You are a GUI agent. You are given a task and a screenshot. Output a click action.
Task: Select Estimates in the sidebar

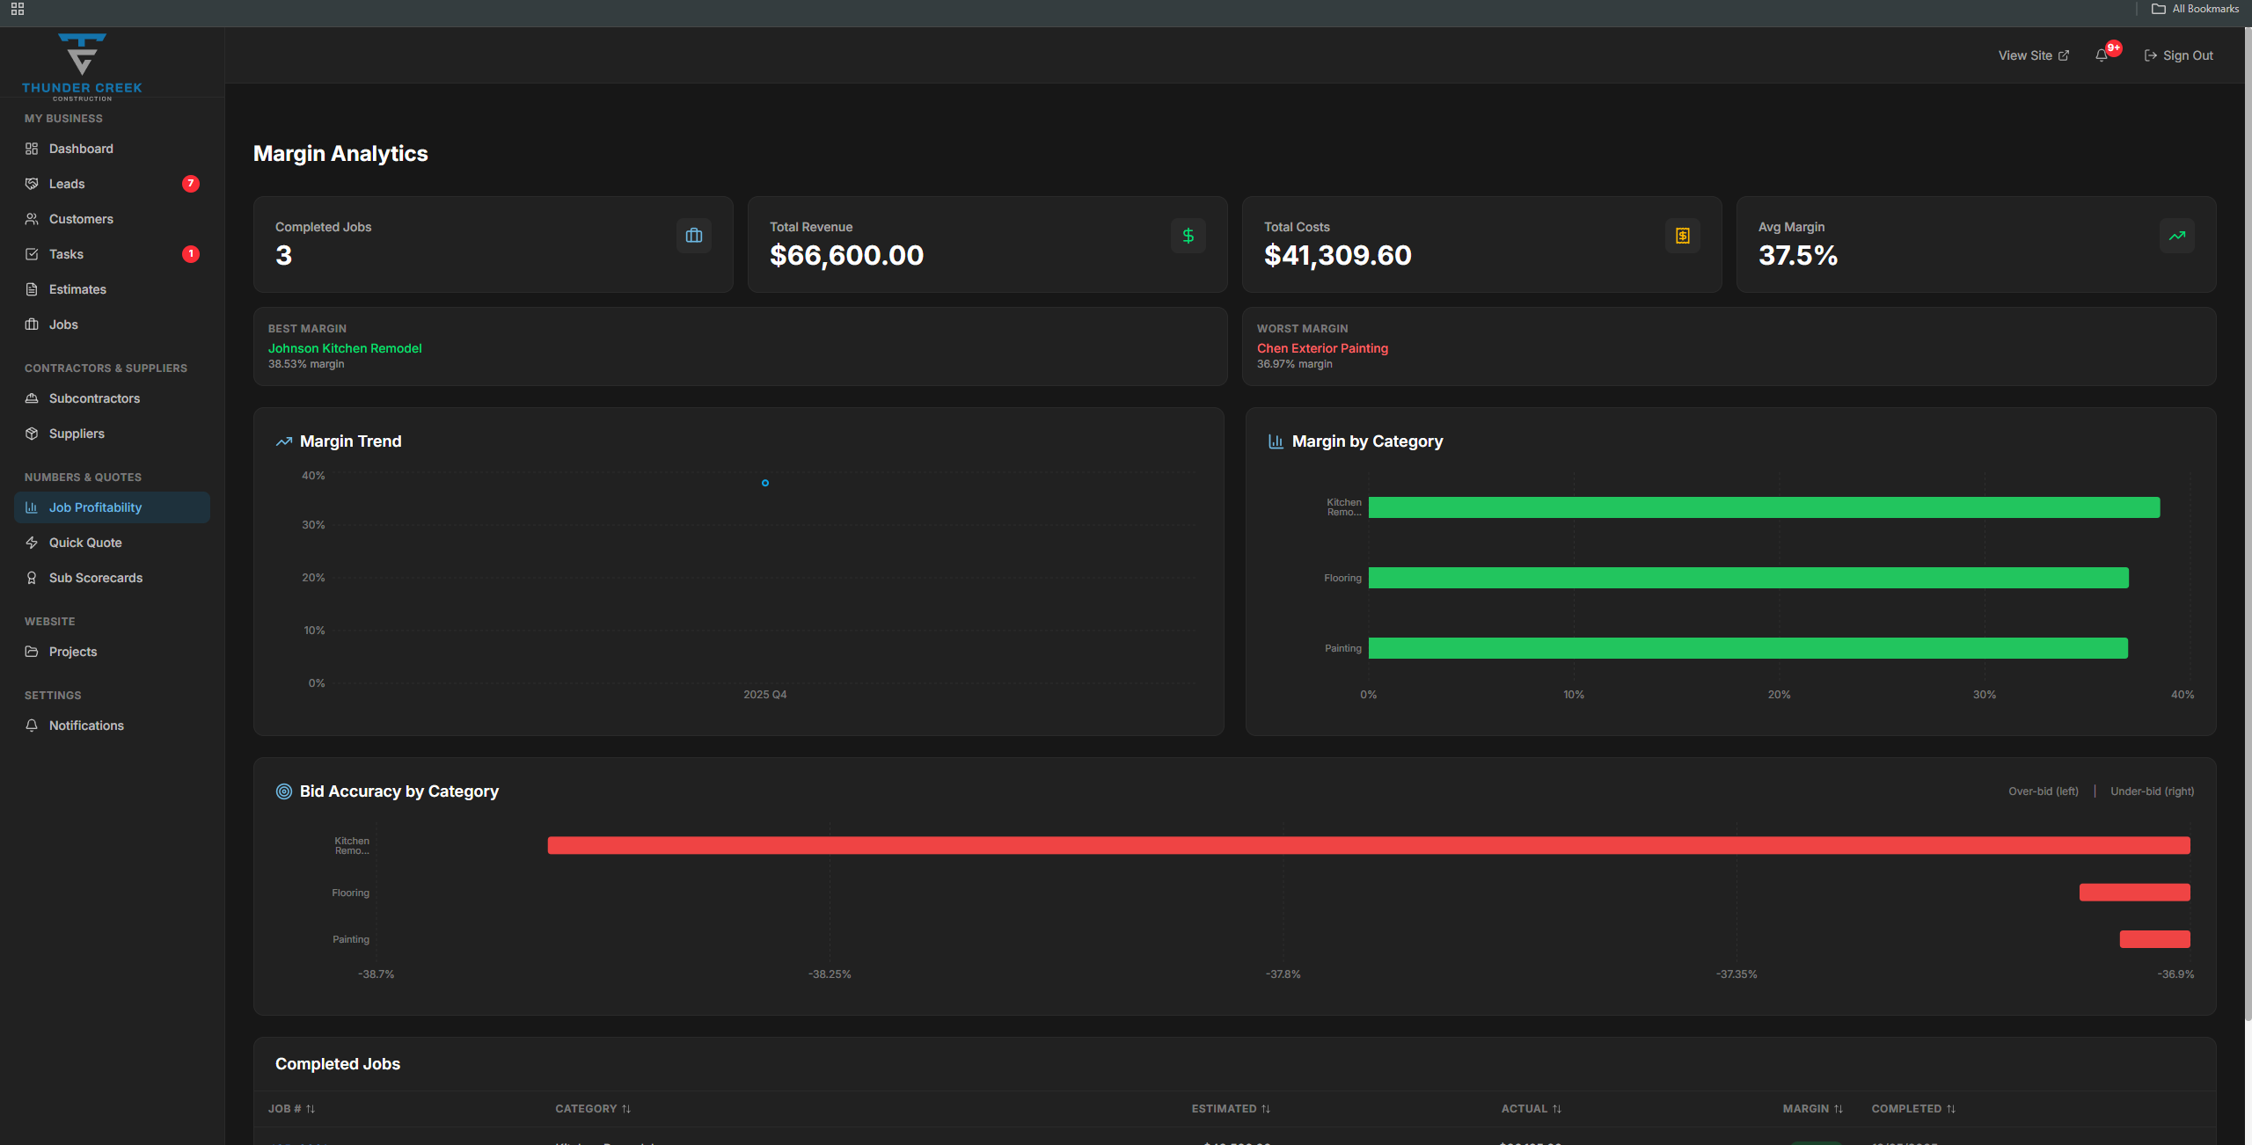(x=77, y=289)
